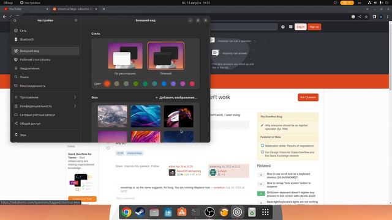
Task: Select the snowy mountain wallpaper
Action: pyautogui.click(x=113, y=116)
